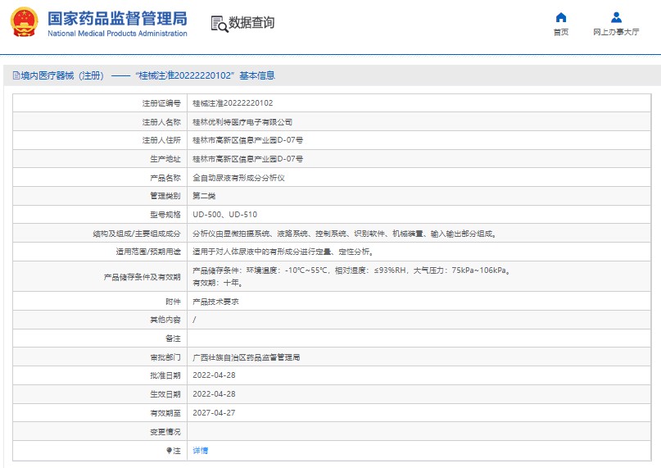Click the document icon before 境内医疗器械
This screenshot has height=468, width=661.
16,75
